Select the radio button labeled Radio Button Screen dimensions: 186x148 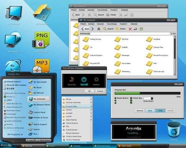coord(115,98)
